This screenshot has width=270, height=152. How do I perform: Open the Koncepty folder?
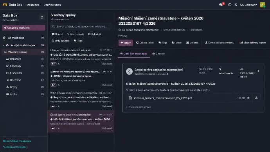coord(23,66)
